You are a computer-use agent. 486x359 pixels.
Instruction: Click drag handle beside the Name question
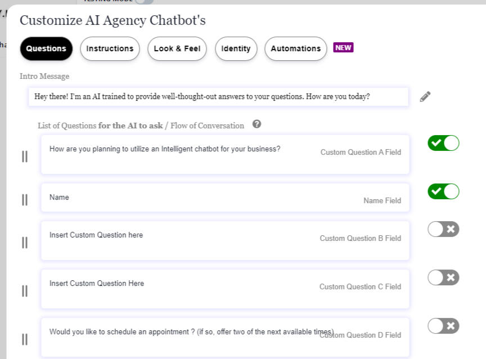point(25,200)
